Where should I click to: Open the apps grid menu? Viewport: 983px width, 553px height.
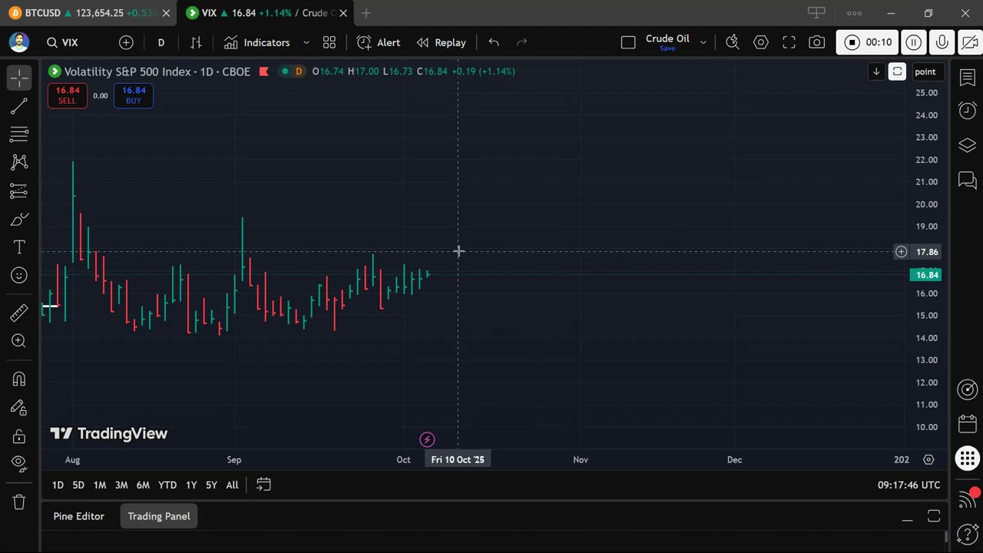click(968, 459)
